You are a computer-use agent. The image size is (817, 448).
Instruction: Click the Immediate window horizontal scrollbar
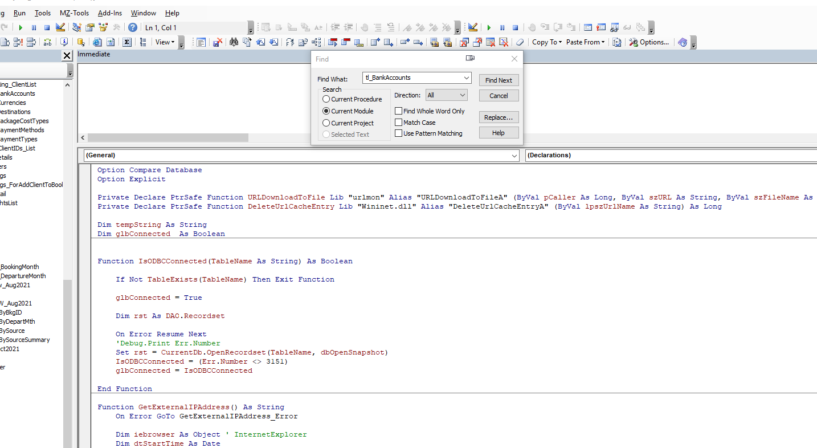[168, 138]
